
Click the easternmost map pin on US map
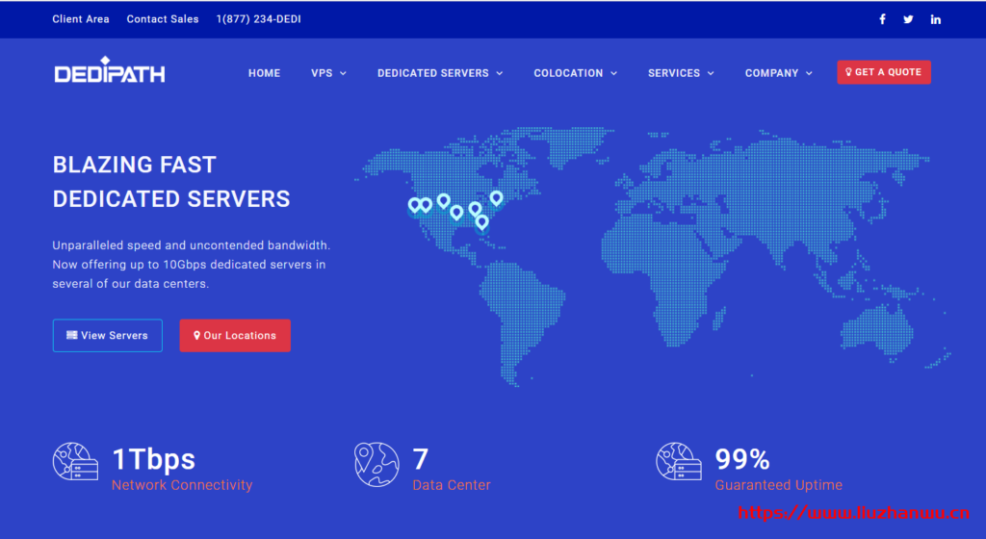point(496,197)
